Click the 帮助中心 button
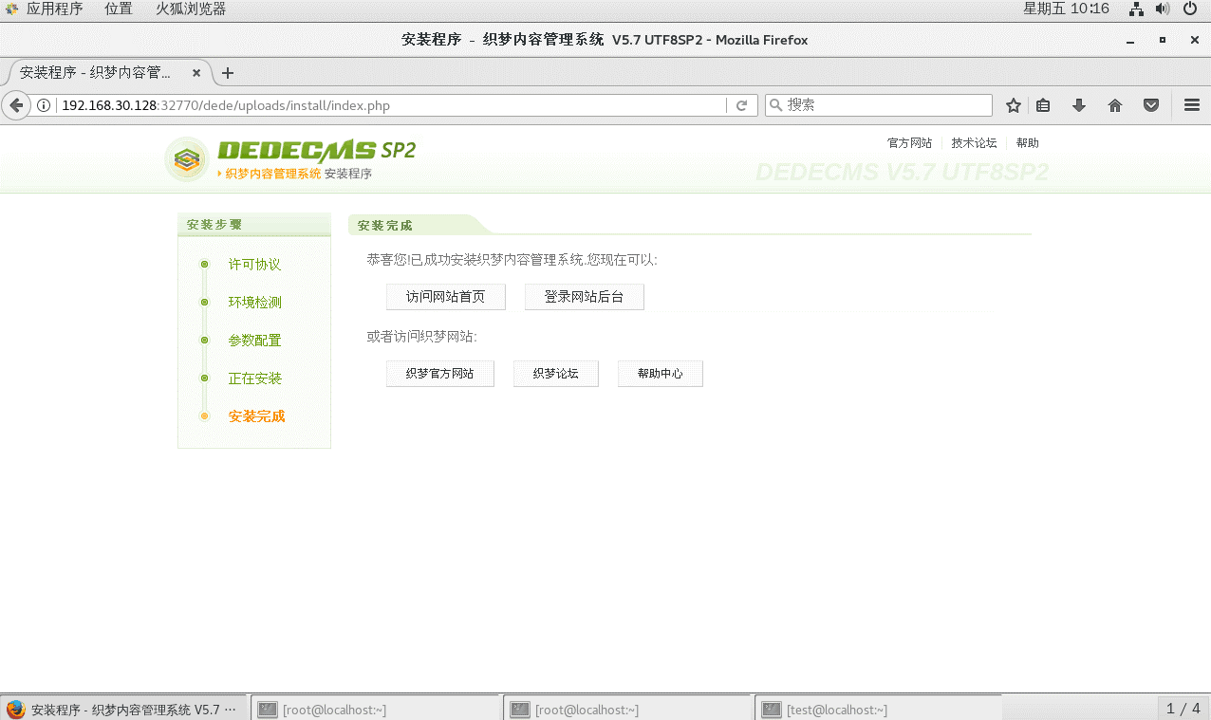1211x720 pixels. tap(661, 374)
